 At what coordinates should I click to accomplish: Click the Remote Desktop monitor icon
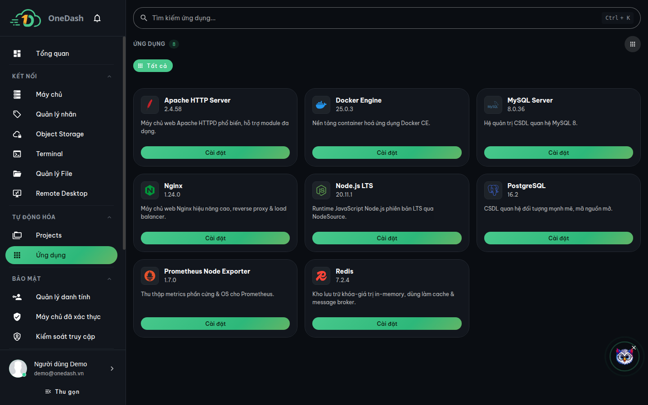(17, 193)
